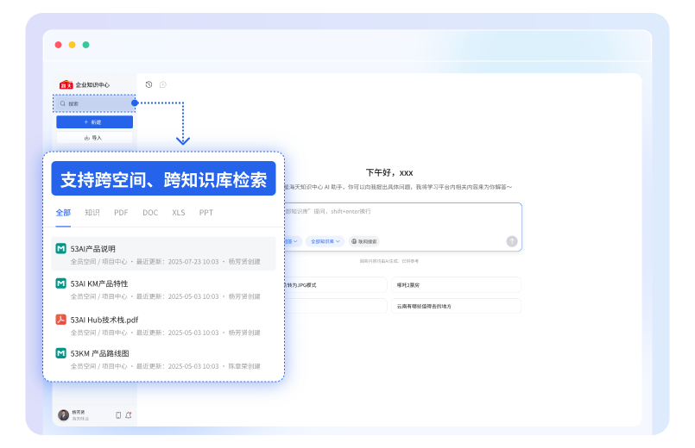Viewport: 695px width, 448px height.
Task: Open the 53AI Hub技术栈.pdf result
Action: coord(163,325)
